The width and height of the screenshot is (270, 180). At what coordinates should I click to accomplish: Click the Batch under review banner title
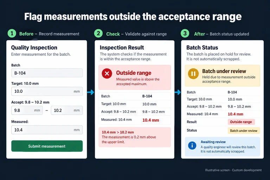coord(224,71)
